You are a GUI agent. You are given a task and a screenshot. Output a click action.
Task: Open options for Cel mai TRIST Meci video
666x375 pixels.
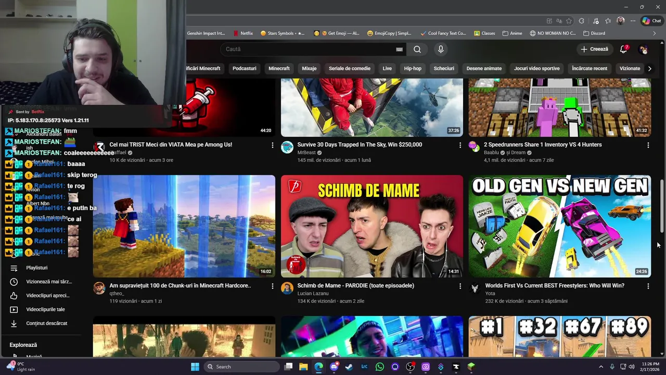pos(272,145)
